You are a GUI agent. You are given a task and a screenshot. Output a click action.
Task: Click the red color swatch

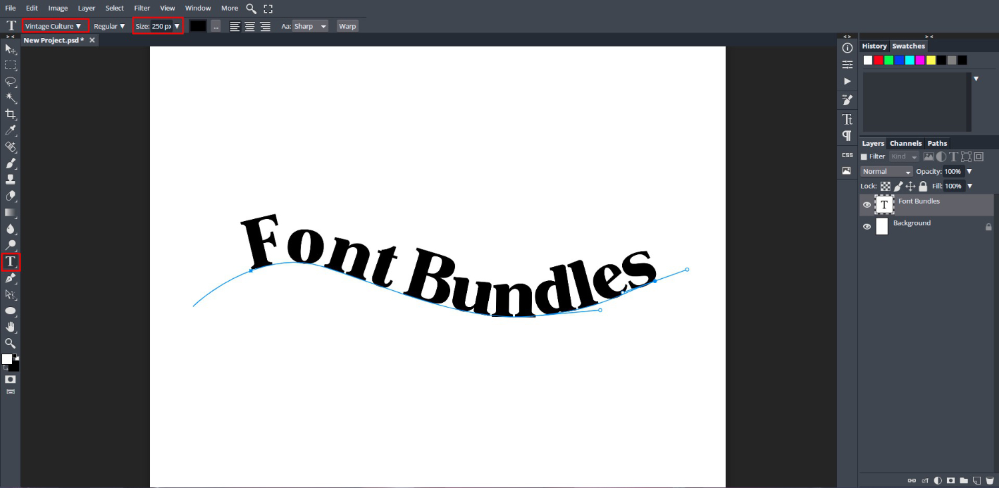tap(878, 60)
